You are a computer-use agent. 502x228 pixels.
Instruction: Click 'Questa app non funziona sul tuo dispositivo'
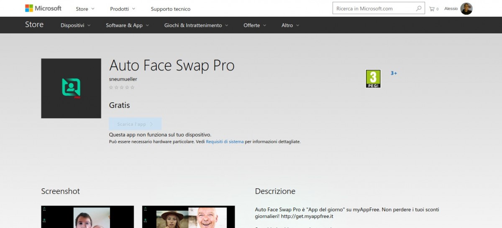(x=160, y=135)
